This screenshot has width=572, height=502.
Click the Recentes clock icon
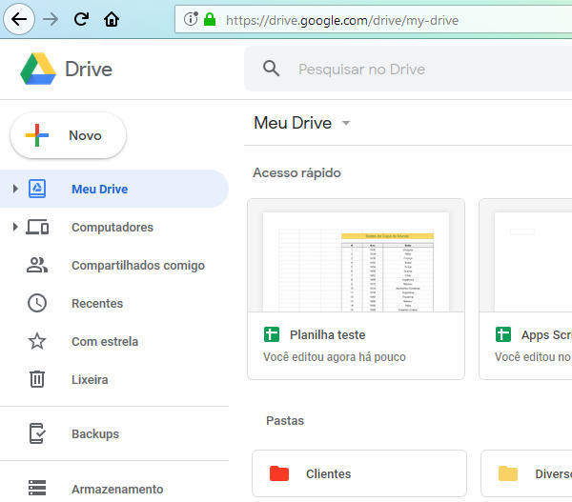[x=37, y=303]
